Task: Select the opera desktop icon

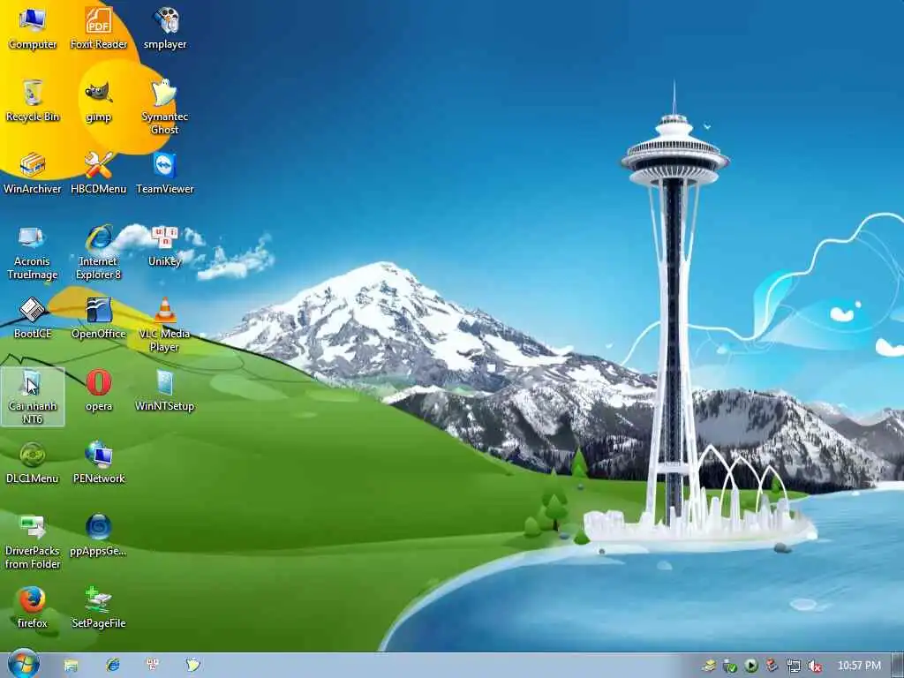Action: tap(99, 391)
